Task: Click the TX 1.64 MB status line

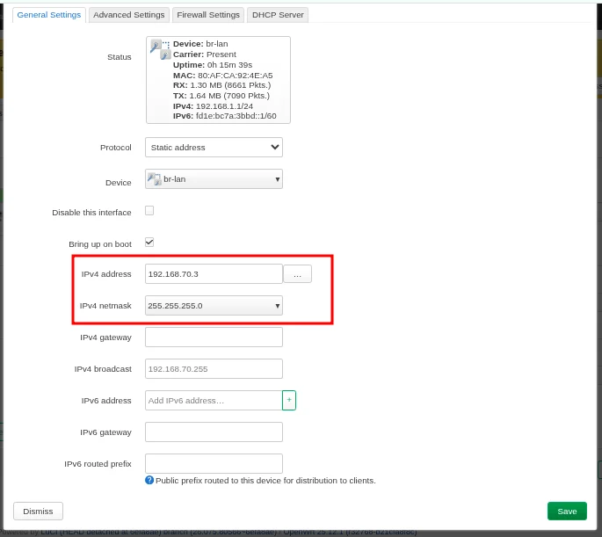Action: (221, 96)
